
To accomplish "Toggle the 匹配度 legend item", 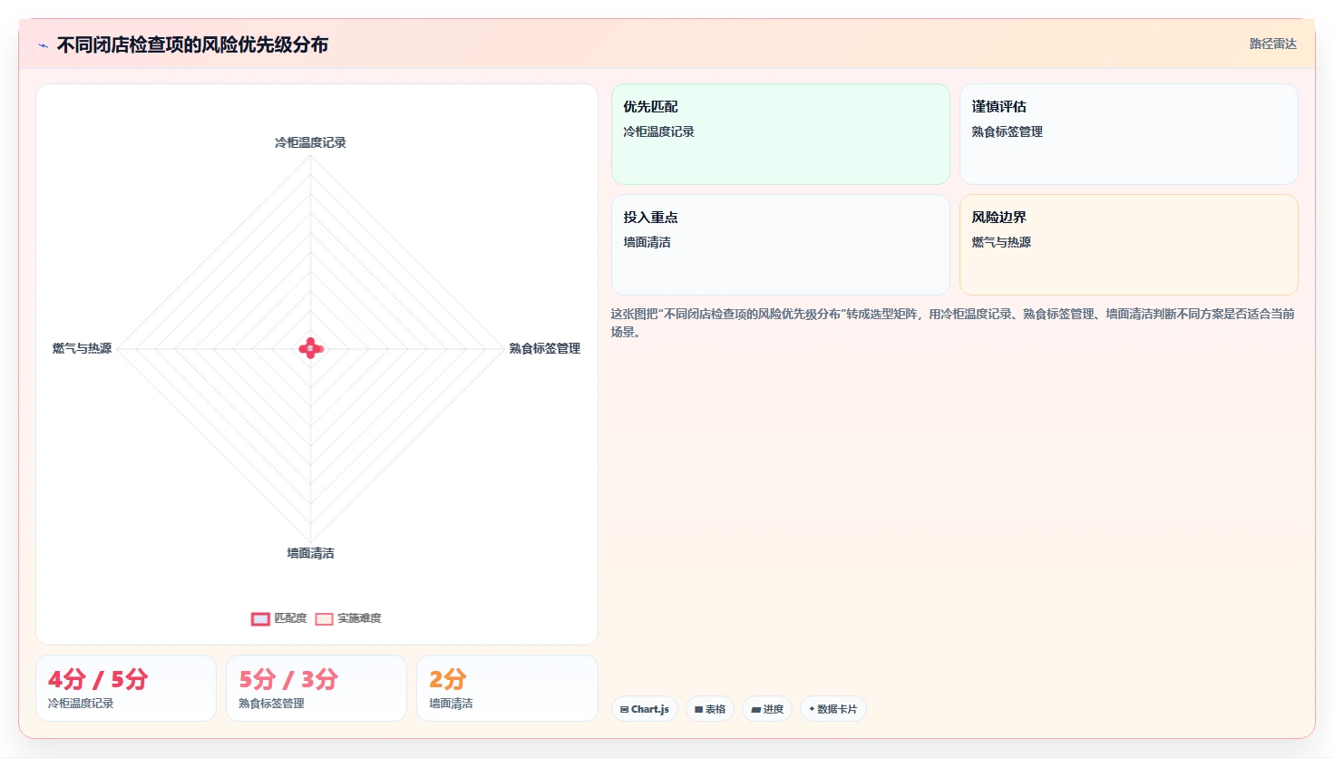I will click(x=279, y=618).
